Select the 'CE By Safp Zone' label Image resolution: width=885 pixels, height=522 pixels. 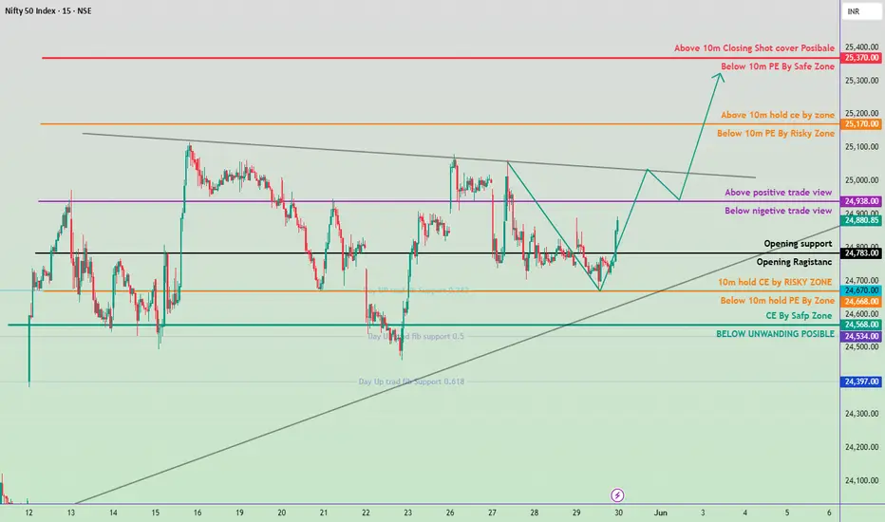coord(799,315)
